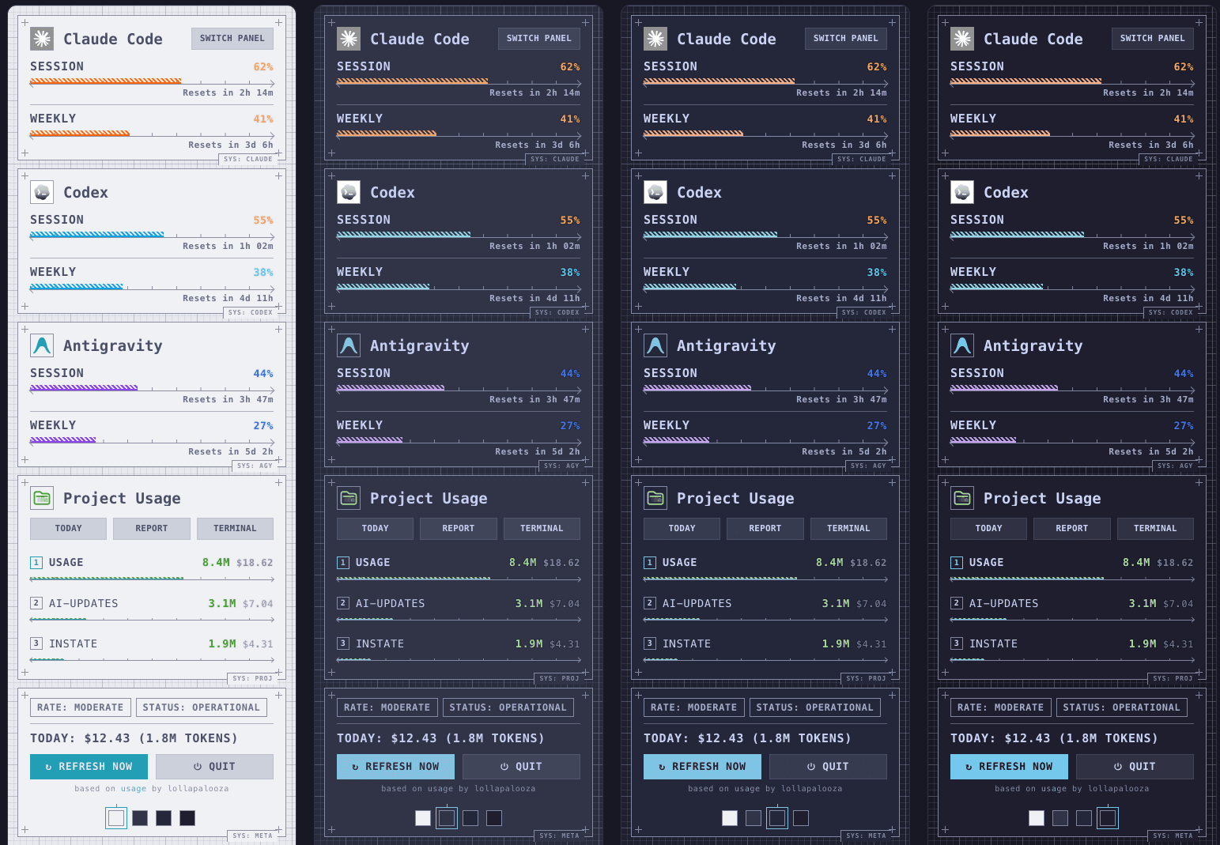Screen dimensions: 1220x845
Task: Choose the highlighted theme swatch in the third panel
Action: pyautogui.click(x=777, y=818)
